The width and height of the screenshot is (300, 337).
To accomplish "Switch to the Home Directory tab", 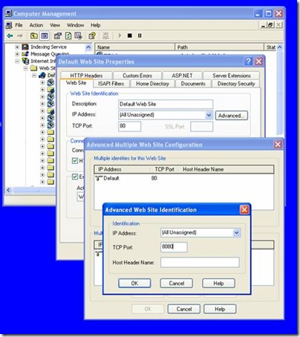I will click(x=152, y=84).
